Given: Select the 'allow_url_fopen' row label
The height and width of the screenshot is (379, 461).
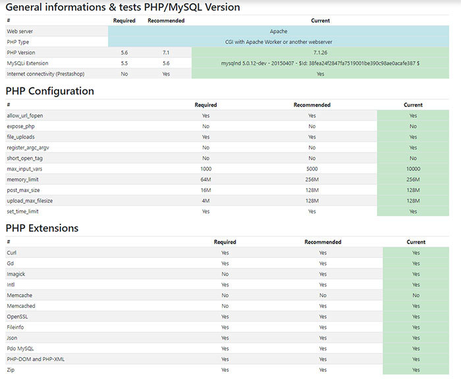Looking at the screenshot, I should point(25,116).
